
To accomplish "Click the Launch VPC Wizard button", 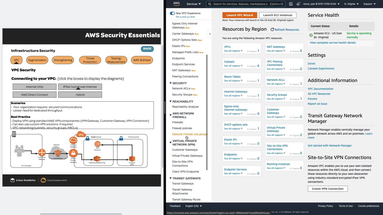I will pyautogui.click(x=240, y=15).
